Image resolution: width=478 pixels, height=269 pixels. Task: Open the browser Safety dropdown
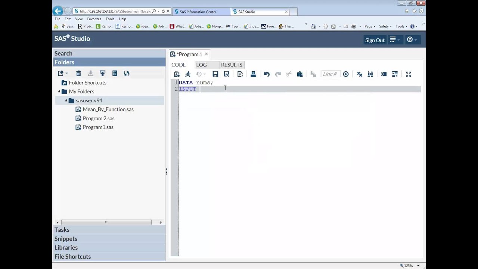tap(385, 26)
